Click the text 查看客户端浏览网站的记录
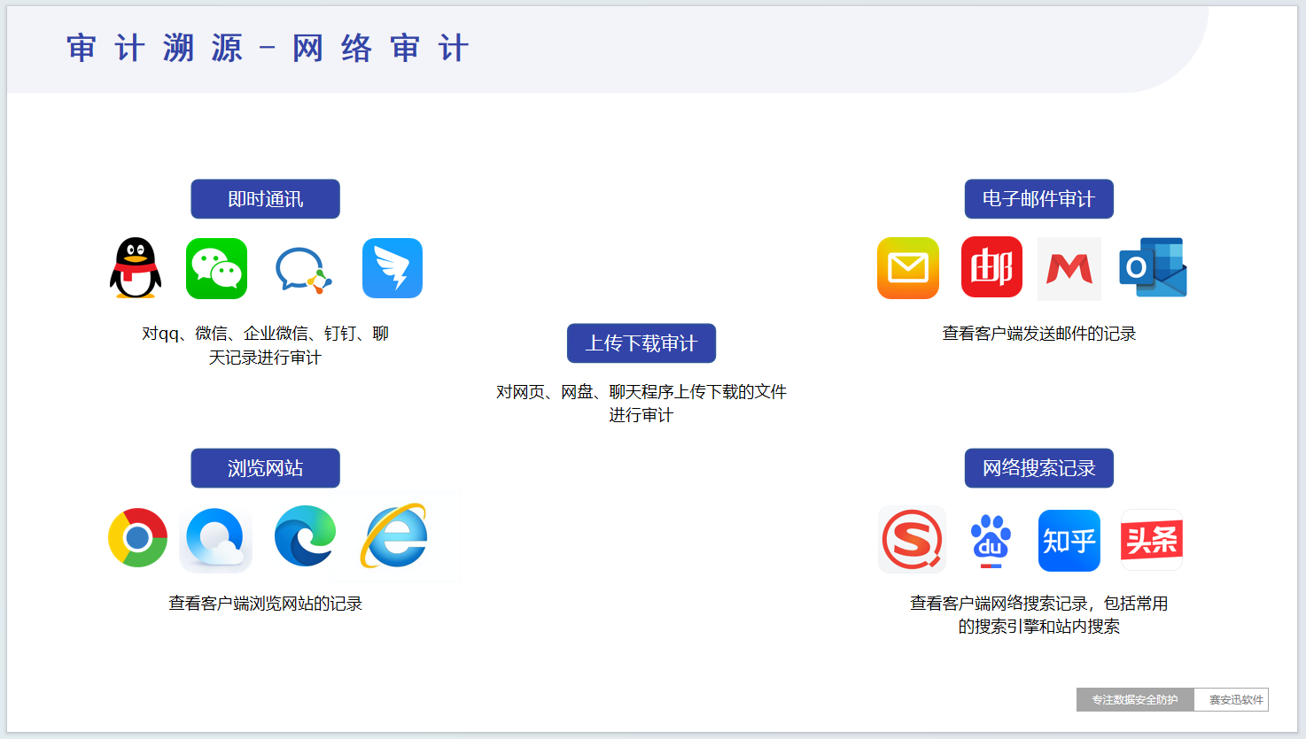 pyautogui.click(x=266, y=604)
